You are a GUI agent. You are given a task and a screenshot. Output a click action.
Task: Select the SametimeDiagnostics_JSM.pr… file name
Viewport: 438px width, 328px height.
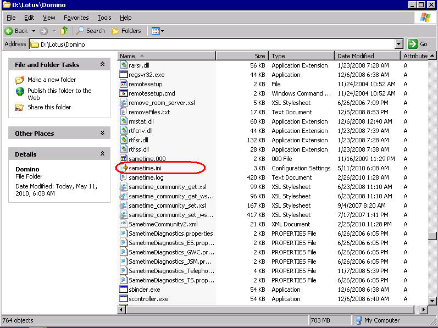(170, 262)
